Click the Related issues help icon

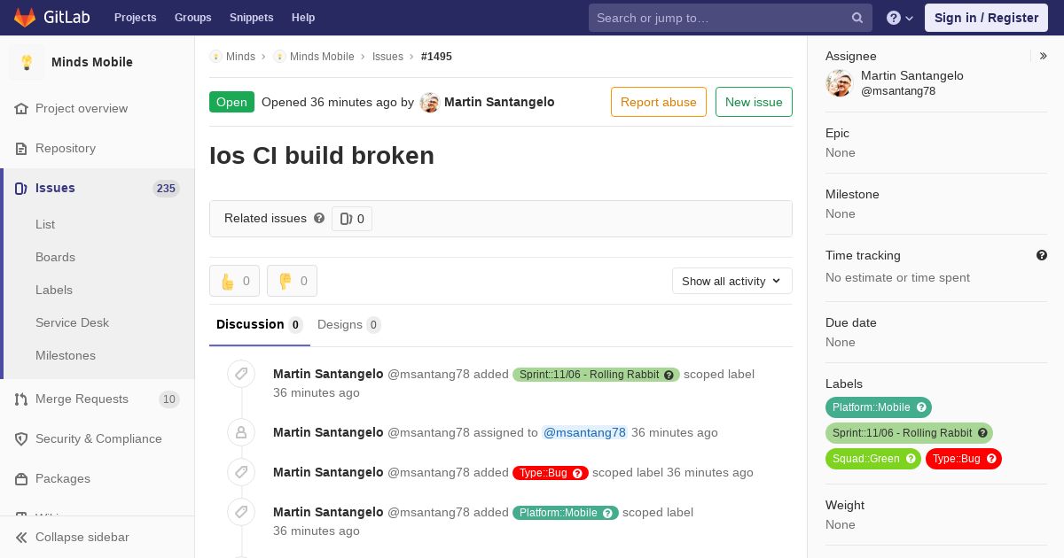(x=319, y=218)
